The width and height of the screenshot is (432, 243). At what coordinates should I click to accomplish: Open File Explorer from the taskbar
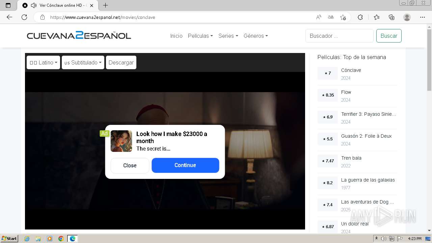click(38, 239)
